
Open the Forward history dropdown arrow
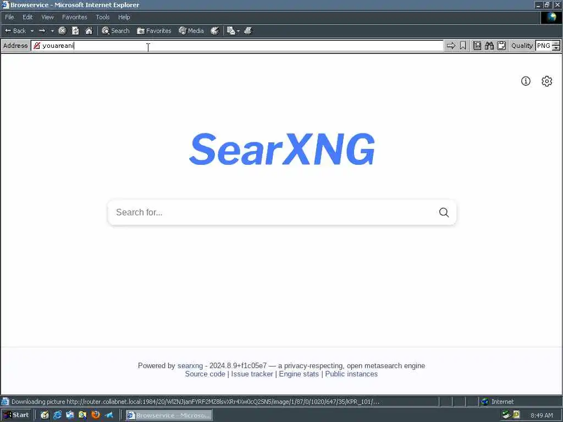52,31
